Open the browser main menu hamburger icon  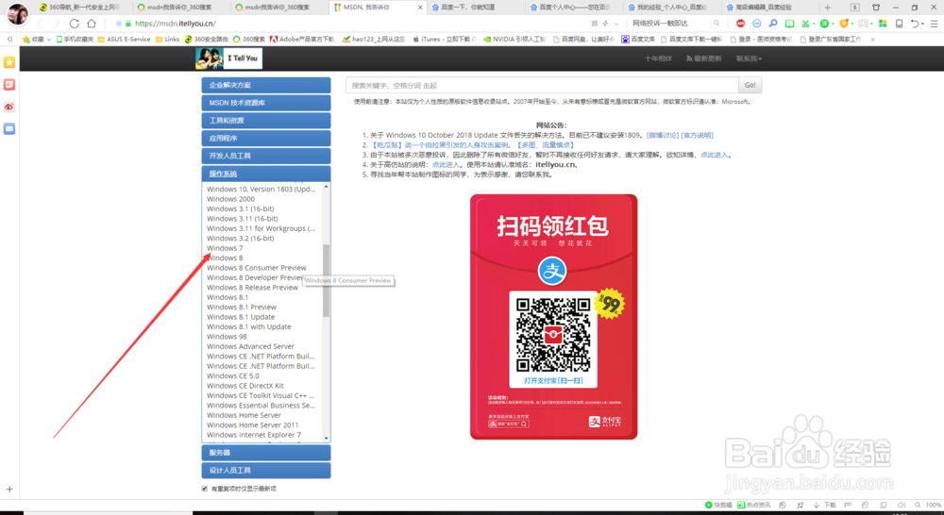(x=934, y=24)
